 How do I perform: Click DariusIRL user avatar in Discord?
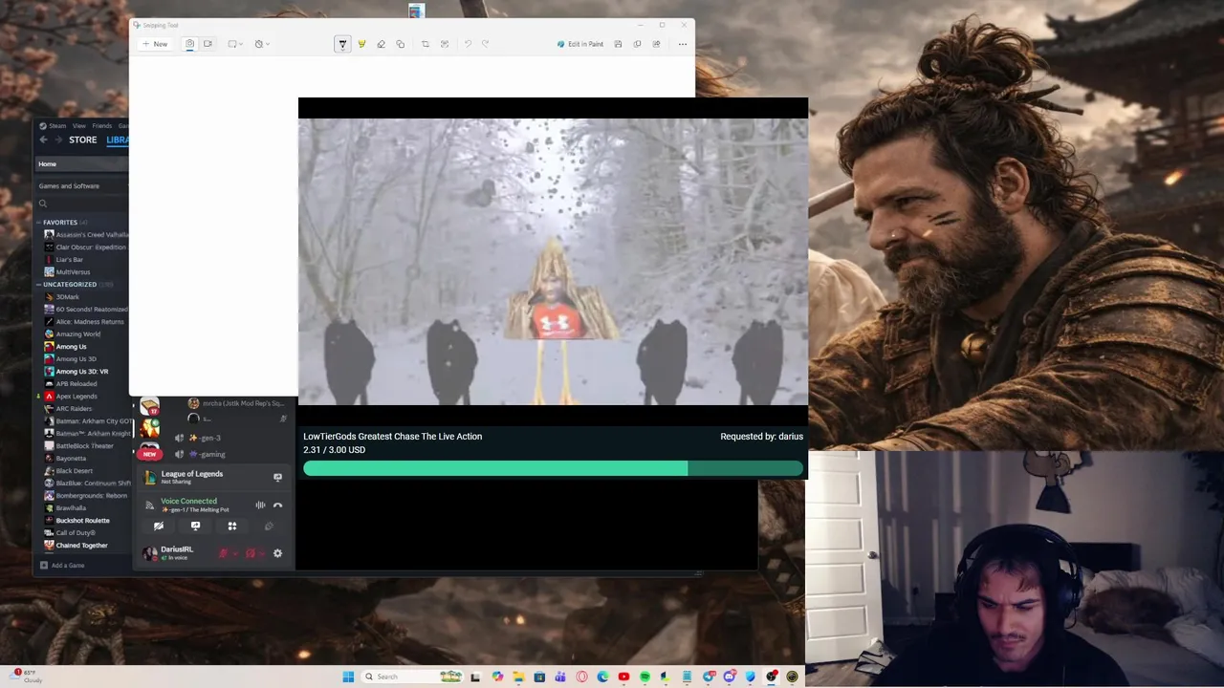pos(149,552)
